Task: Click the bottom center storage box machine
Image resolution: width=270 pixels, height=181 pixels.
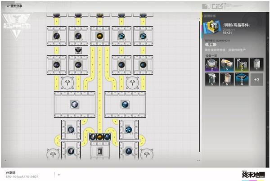Action: [x=99, y=150]
